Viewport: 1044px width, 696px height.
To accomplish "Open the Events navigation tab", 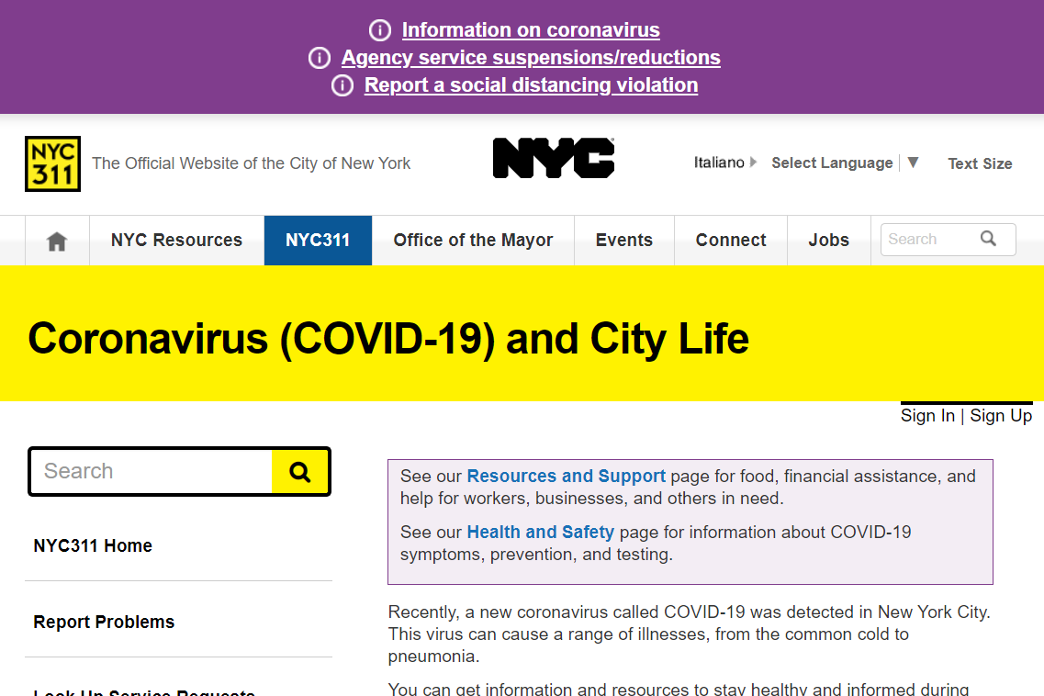I will (x=623, y=241).
